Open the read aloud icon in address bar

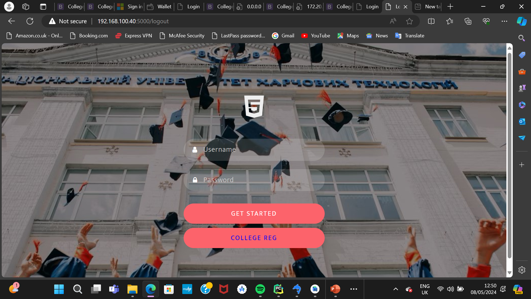pos(393,21)
